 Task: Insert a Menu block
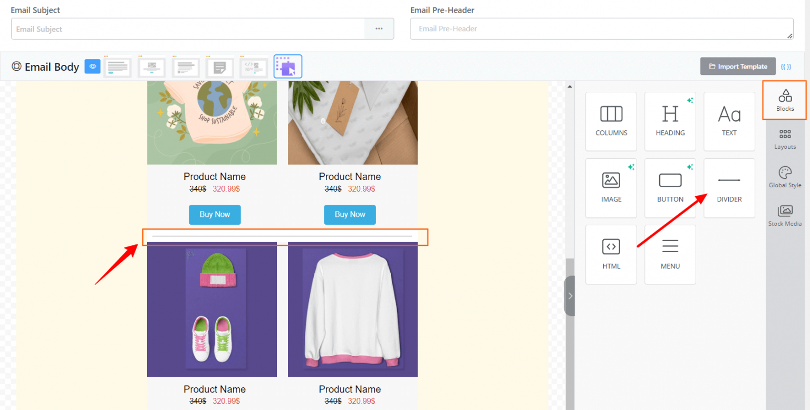click(670, 254)
